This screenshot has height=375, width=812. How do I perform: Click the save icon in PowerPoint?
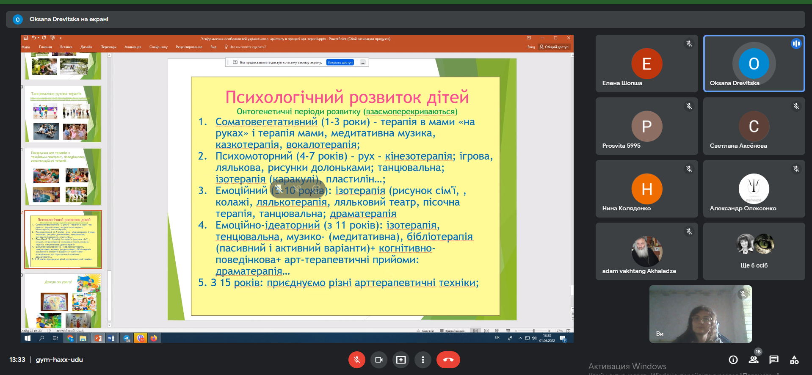click(25, 38)
